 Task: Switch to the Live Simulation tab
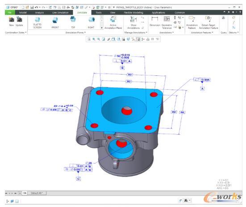click(60, 12)
